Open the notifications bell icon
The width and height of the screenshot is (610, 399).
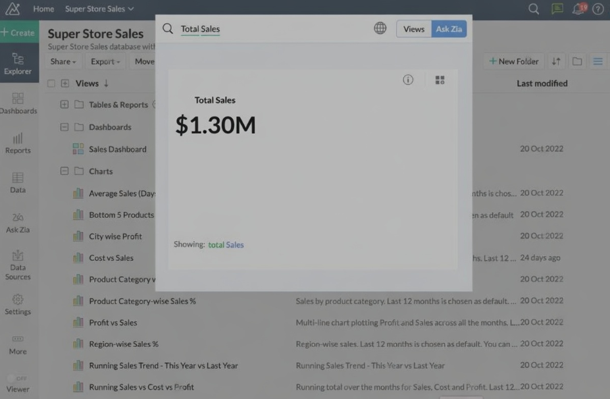pos(578,9)
